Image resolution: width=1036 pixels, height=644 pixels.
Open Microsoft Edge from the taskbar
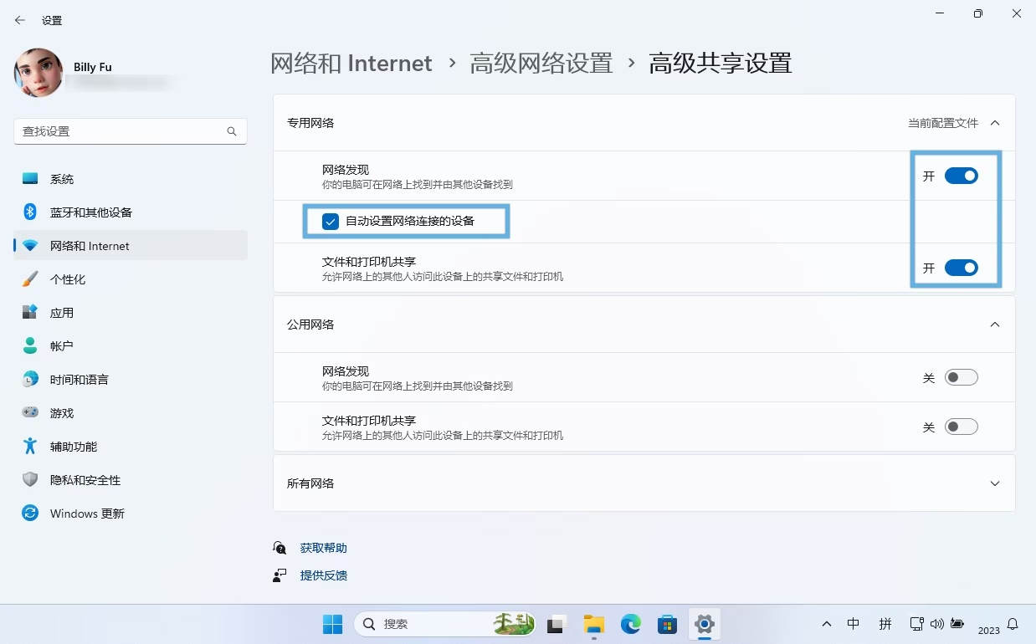click(x=630, y=624)
